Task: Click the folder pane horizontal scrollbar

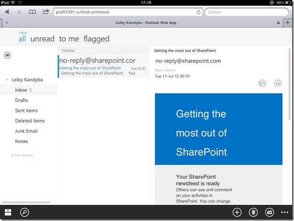Action: coord(26,202)
